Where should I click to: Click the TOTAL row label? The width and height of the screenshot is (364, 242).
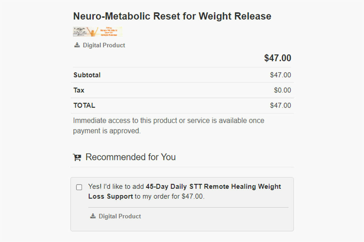tap(84, 106)
